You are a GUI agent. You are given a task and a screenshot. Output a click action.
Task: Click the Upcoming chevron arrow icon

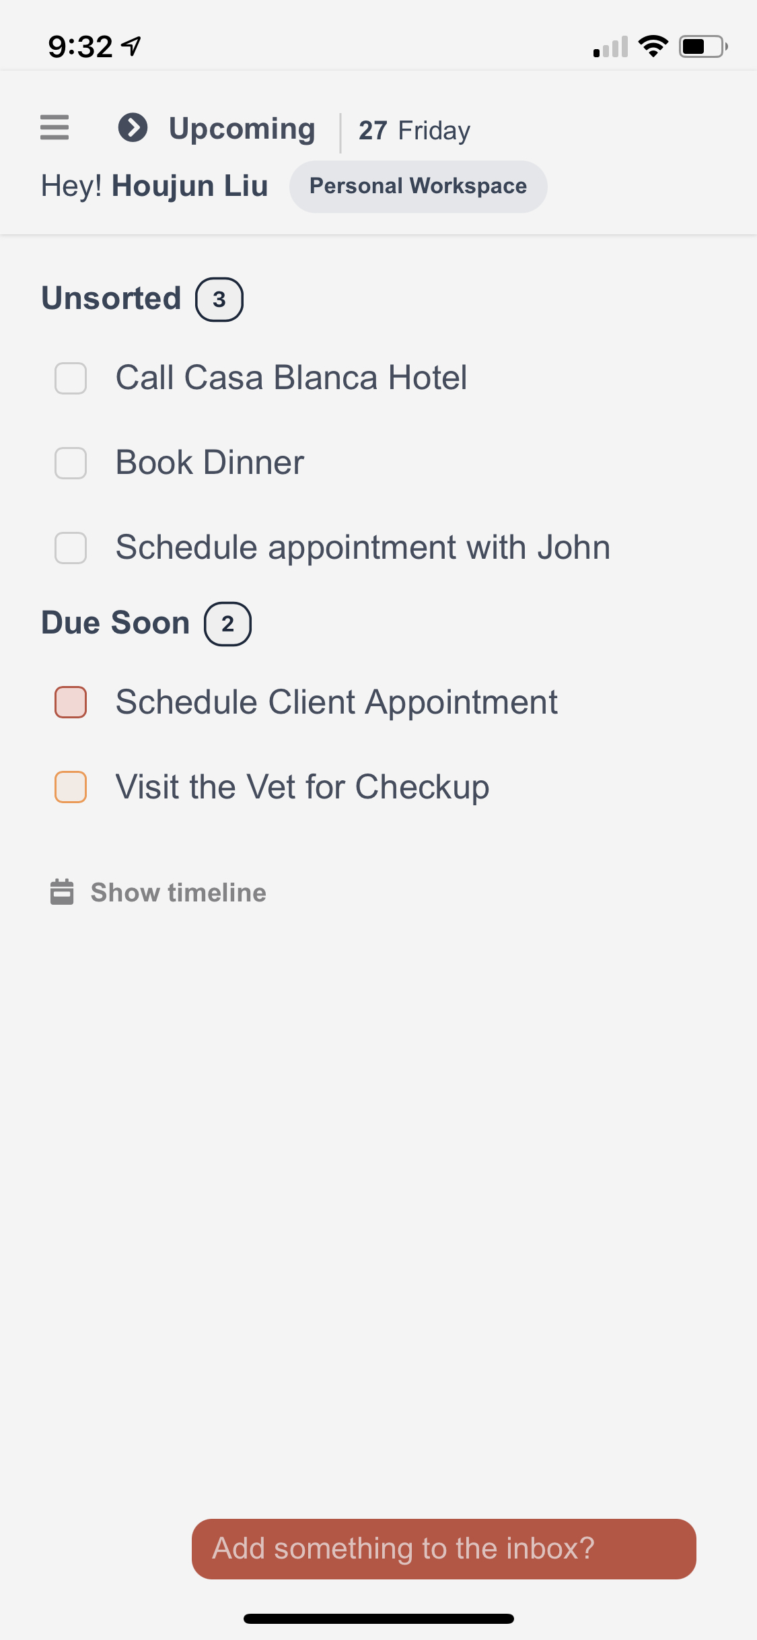[133, 127]
